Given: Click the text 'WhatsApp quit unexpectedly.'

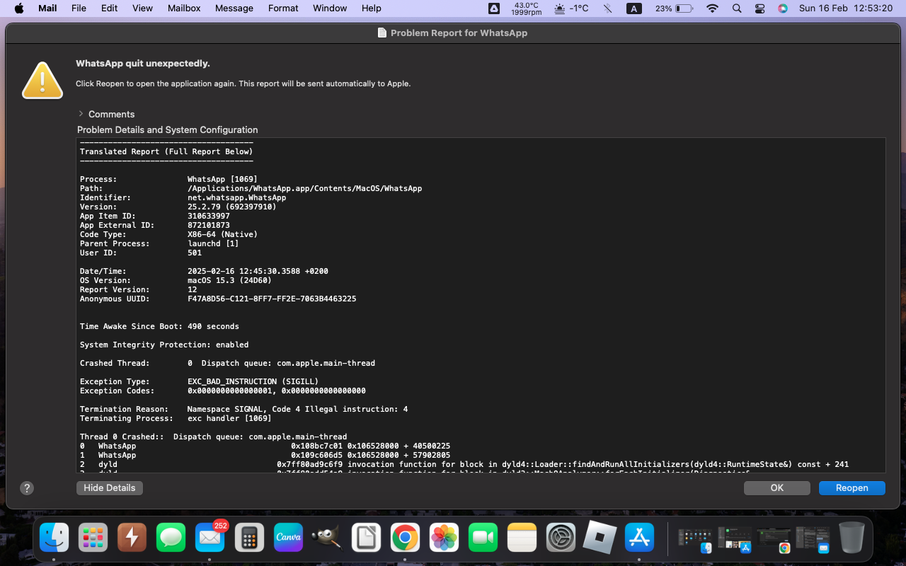Looking at the screenshot, I should point(143,63).
